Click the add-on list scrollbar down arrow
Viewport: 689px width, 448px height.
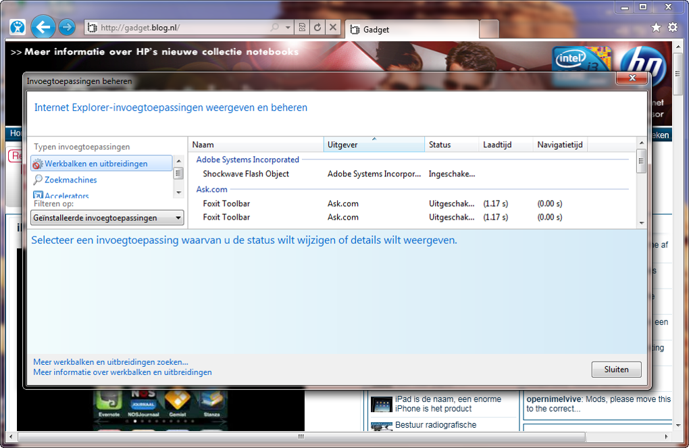(x=642, y=223)
